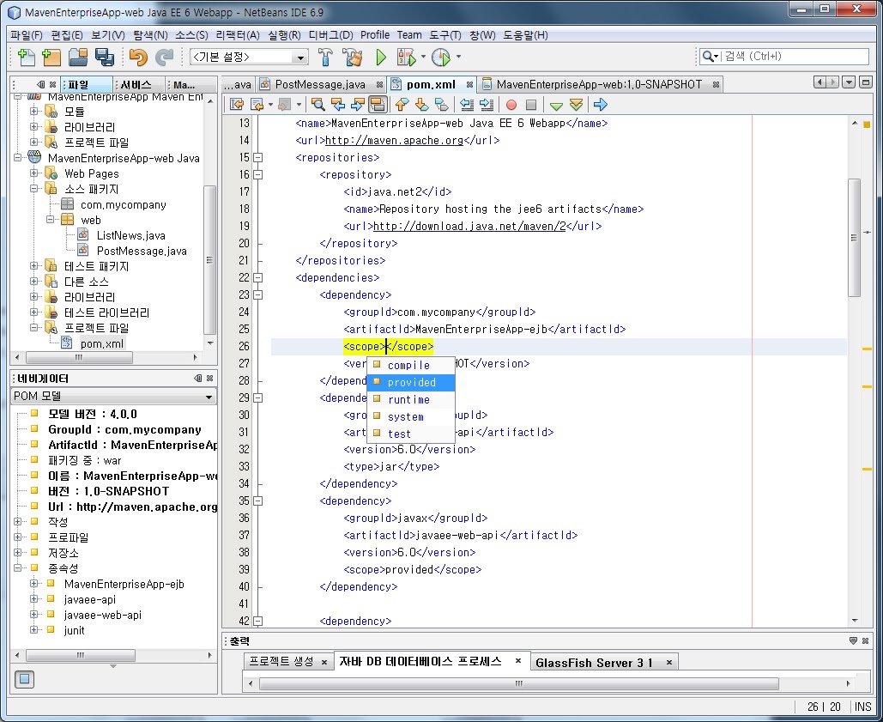Toggle the Highlight Search editor button
This screenshot has height=722, width=883.
point(377,105)
